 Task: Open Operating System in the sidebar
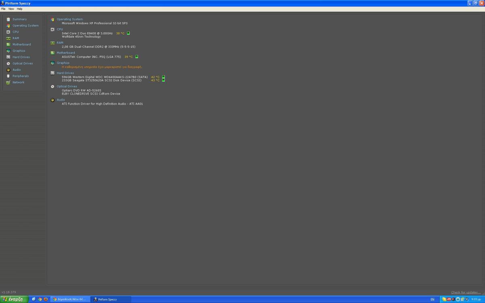click(x=25, y=25)
